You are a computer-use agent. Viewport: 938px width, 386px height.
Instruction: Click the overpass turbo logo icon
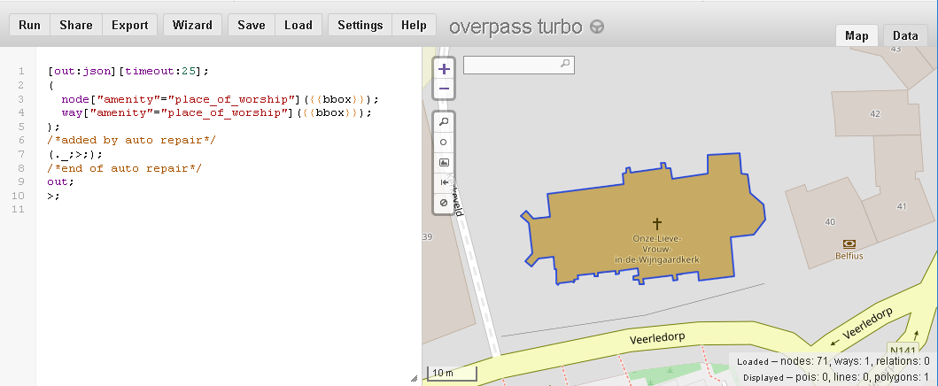[x=596, y=27]
